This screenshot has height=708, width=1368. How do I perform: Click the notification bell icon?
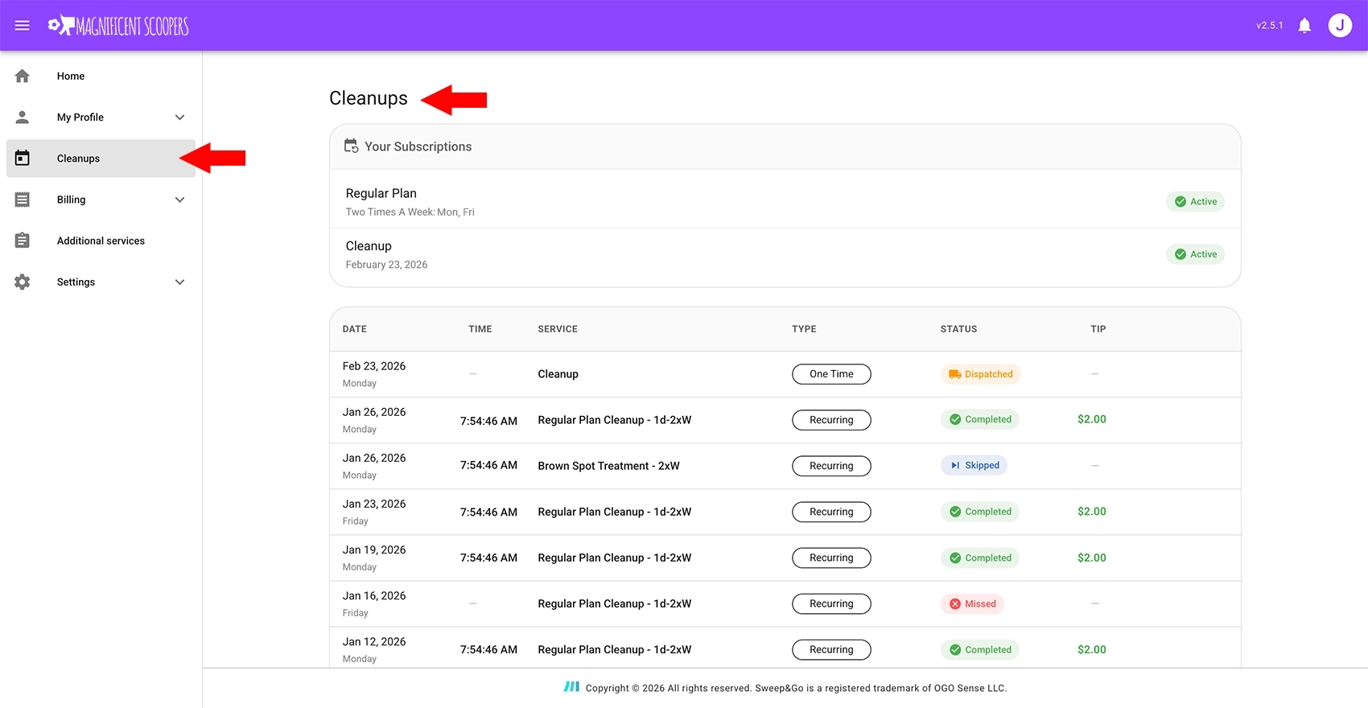[x=1304, y=26]
